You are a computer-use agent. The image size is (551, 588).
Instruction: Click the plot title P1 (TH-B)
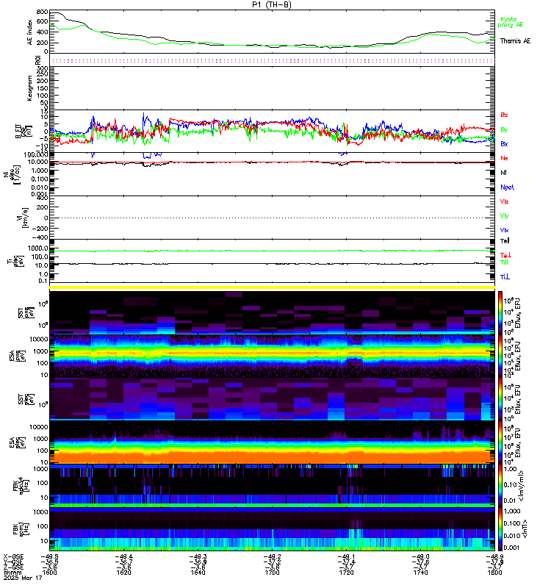click(x=271, y=4)
